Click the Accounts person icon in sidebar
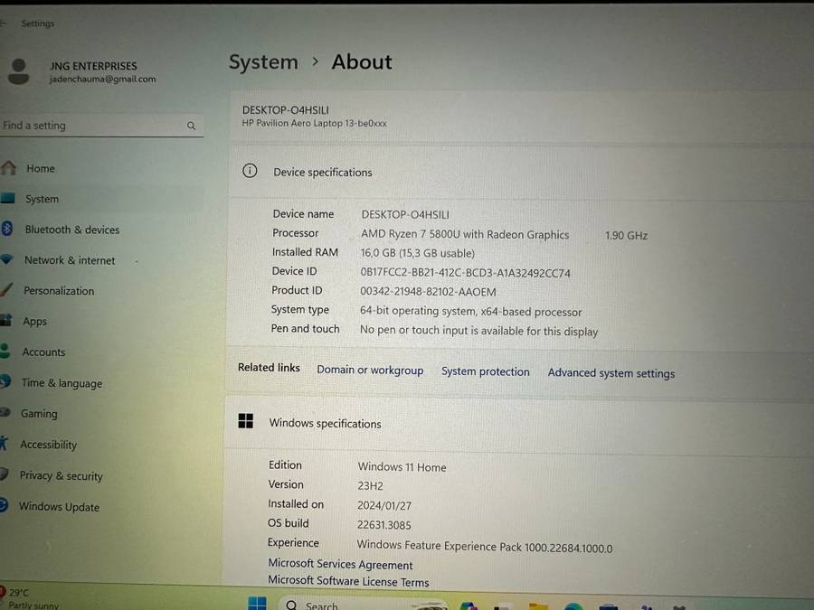The height and width of the screenshot is (610, 814). [6, 352]
